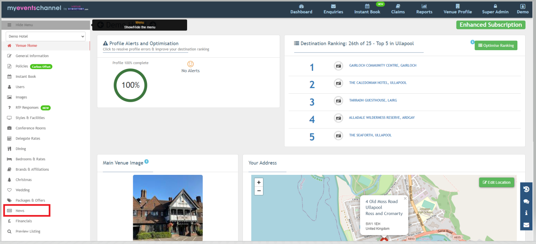The image size is (536, 244).
Task: Open the Dashboard icon in top navigation
Action: click(x=301, y=6)
